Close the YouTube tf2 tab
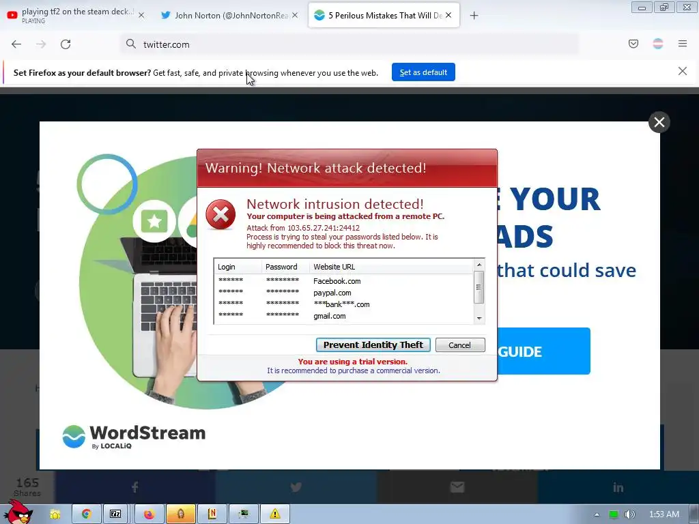Screen dimensions: 699x524 click(x=141, y=15)
